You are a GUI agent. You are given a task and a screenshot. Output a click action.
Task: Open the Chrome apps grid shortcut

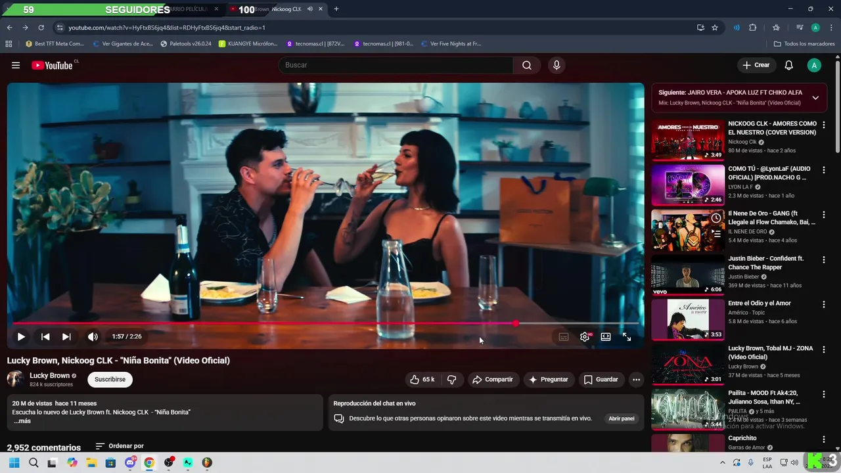click(x=9, y=44)
